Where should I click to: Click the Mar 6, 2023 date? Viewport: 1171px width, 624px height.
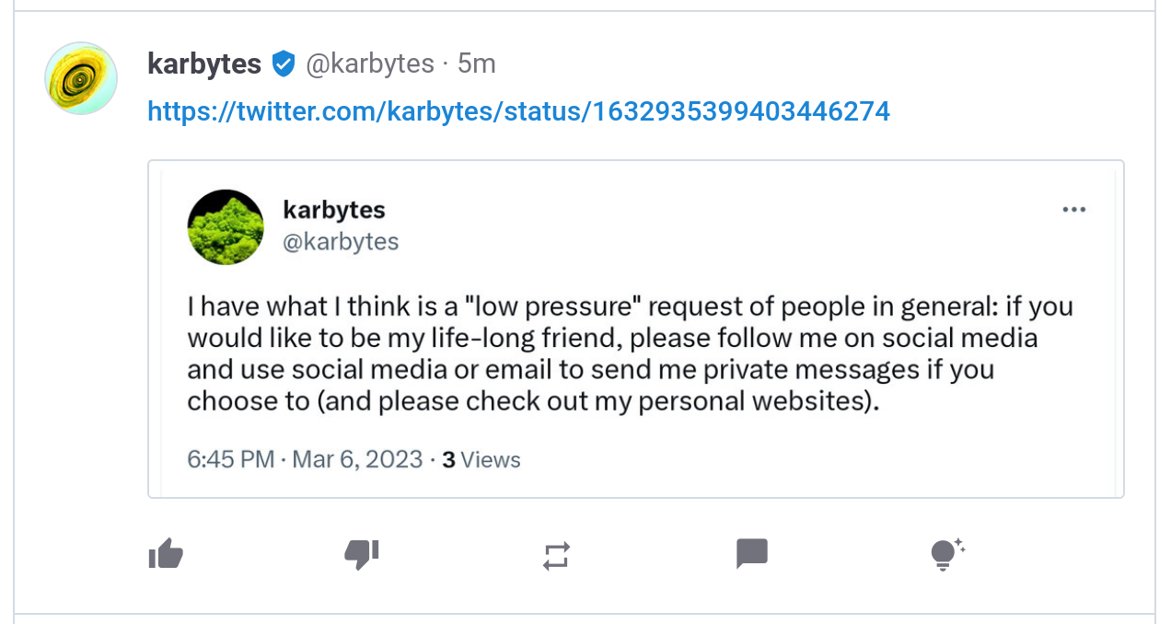pos(357,459)
